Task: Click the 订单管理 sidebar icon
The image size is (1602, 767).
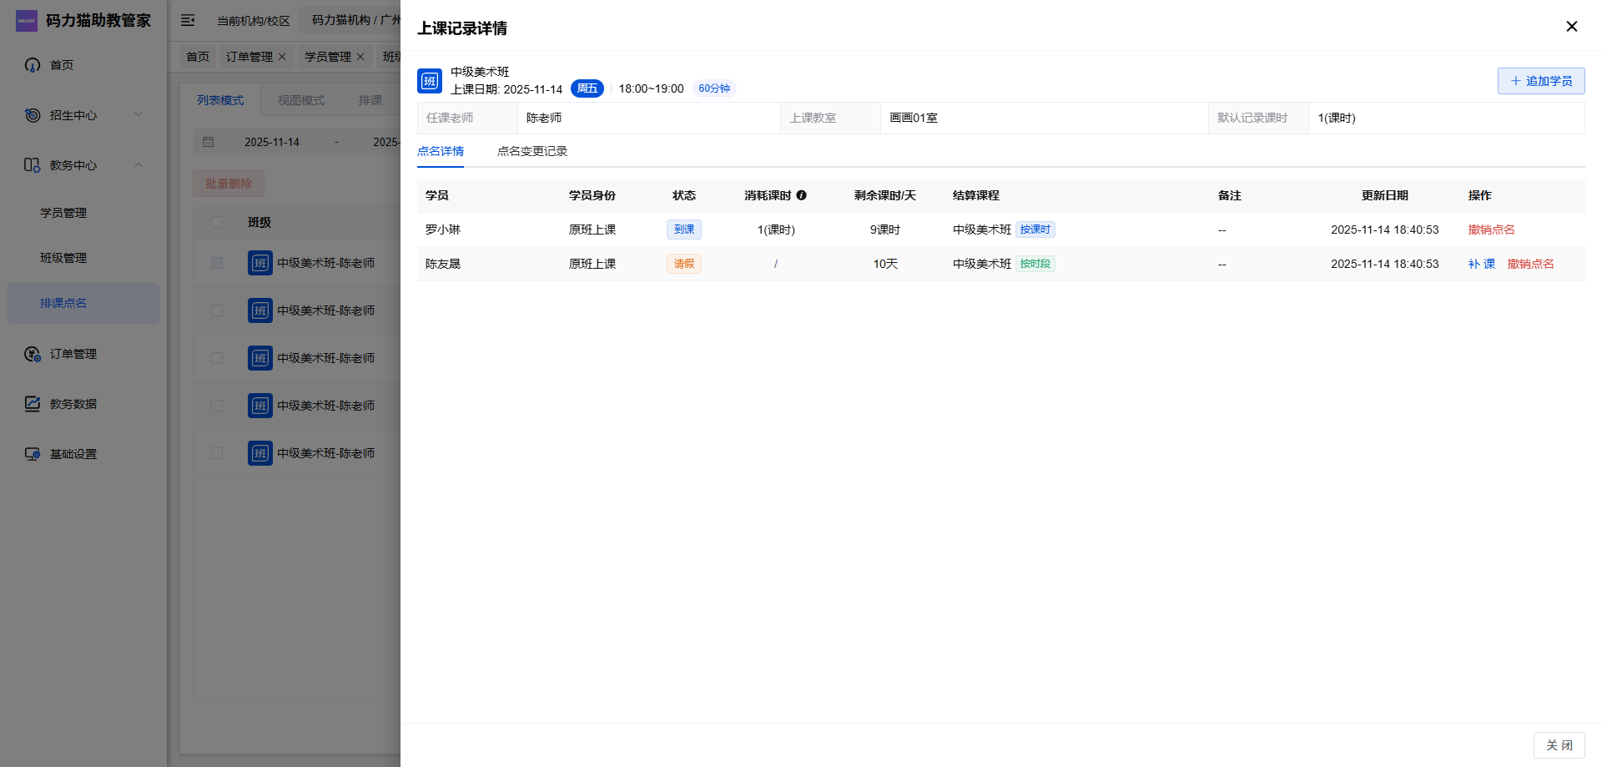Action: coord(33,354)
